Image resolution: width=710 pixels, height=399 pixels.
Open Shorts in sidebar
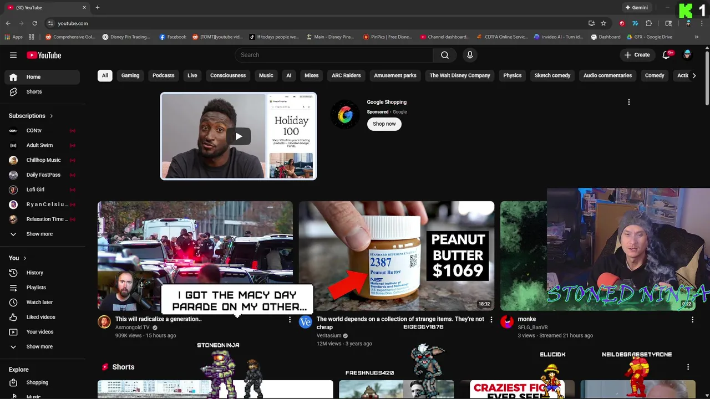pyautogui.click(x=42, y=91)
